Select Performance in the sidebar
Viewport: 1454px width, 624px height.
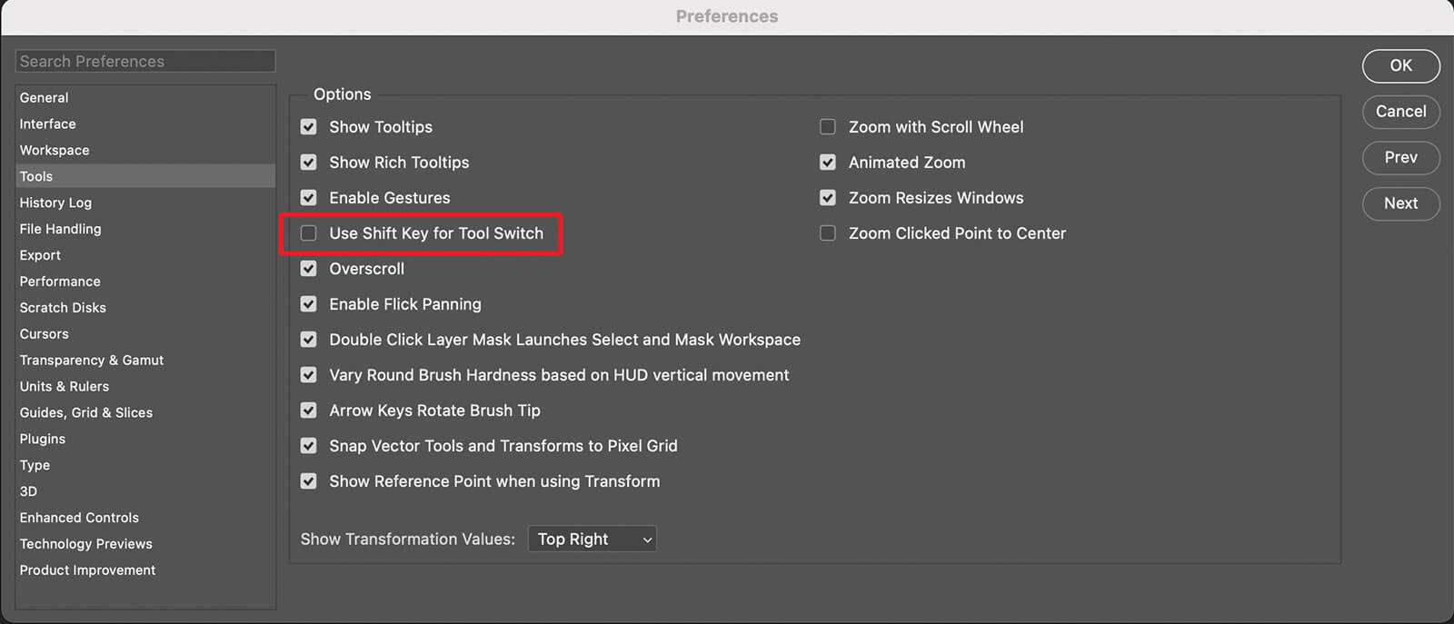pyautogui.click(x=60, y=282)
